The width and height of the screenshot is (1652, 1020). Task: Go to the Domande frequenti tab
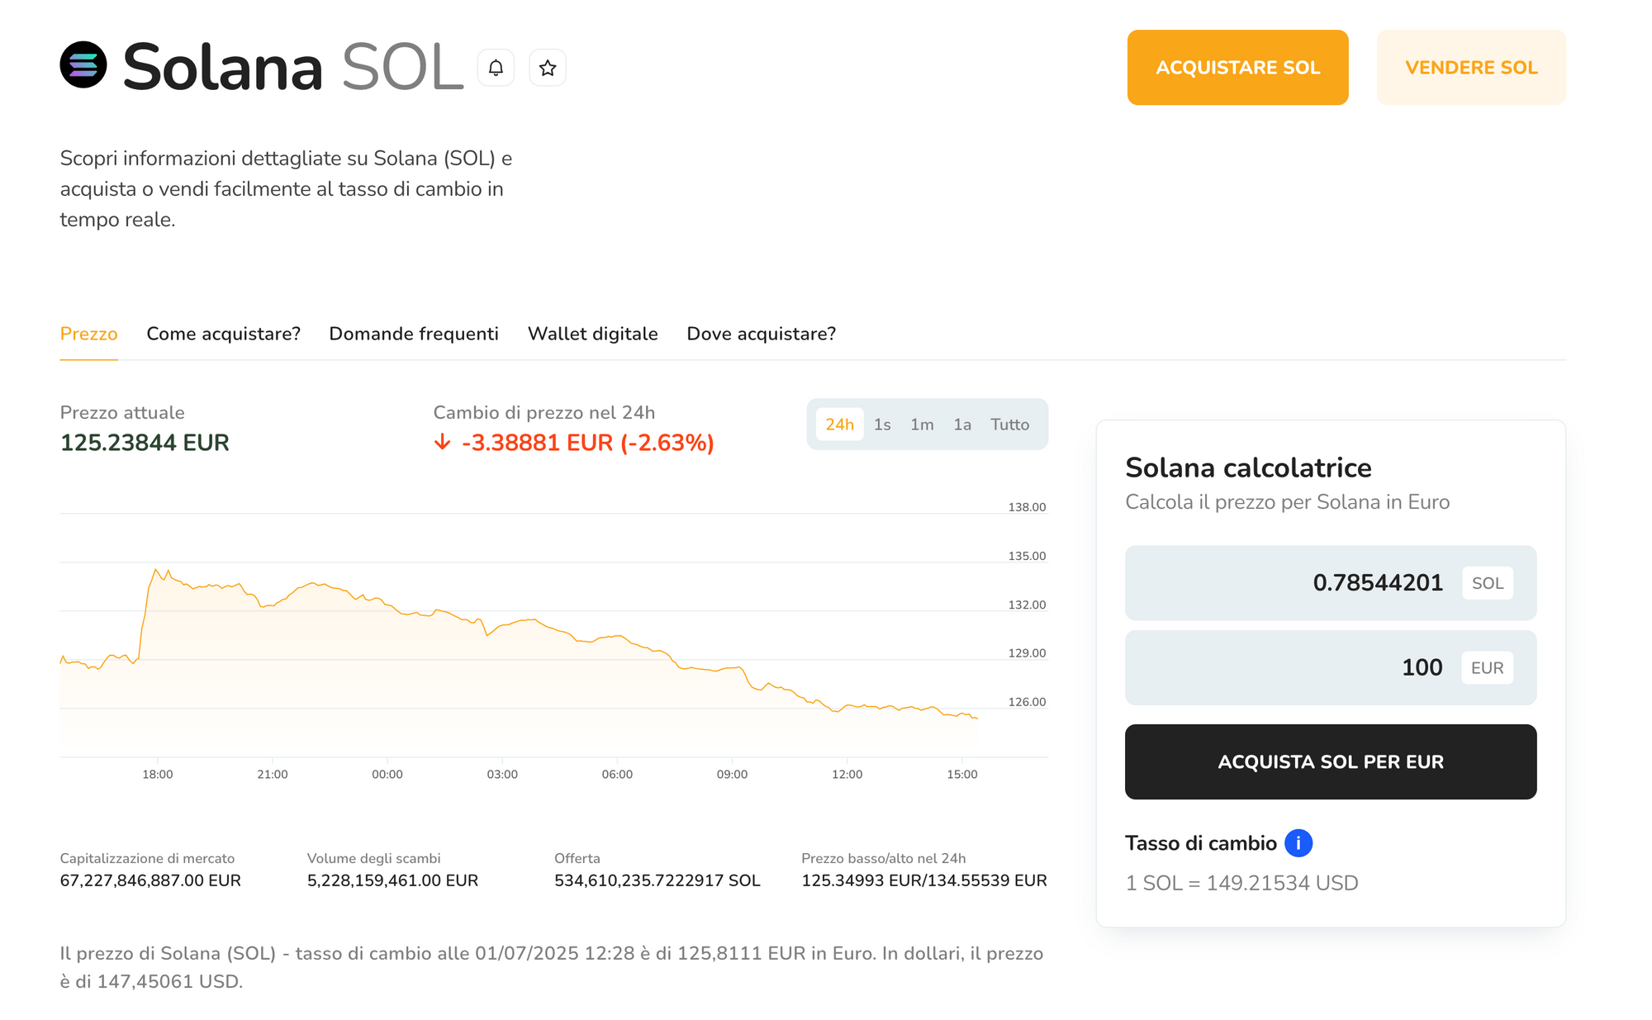[x=414, y=334]
